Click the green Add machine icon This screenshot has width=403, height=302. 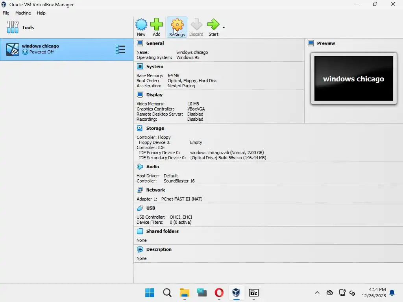[x=157, y=25]
